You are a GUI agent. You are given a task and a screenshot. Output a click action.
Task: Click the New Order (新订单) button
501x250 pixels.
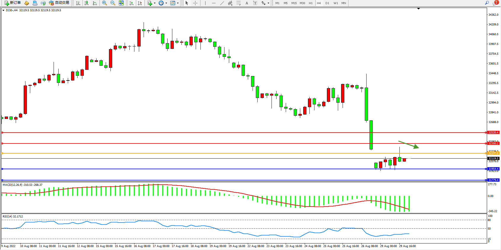tap(12, 3)
